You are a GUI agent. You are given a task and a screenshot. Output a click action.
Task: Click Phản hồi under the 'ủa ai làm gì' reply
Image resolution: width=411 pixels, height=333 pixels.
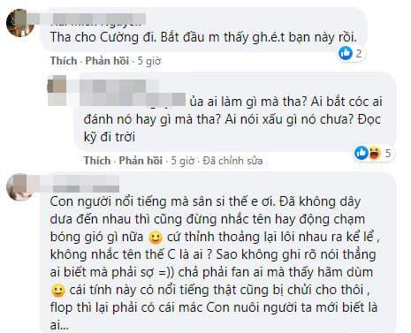pos(141,161)
